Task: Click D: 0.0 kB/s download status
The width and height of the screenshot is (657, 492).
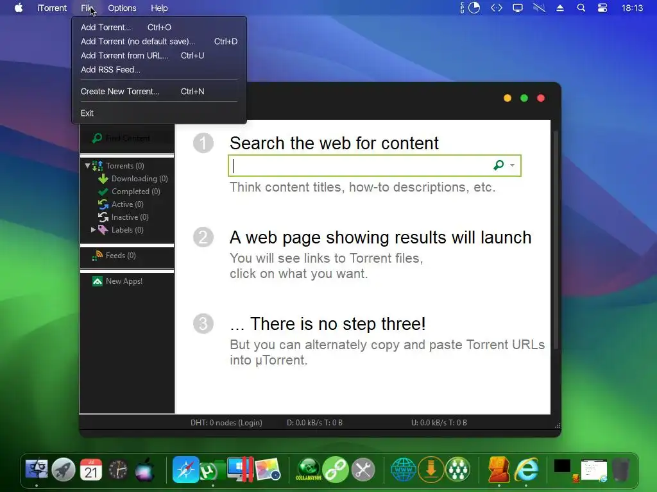Action: (x=314, y=423)
